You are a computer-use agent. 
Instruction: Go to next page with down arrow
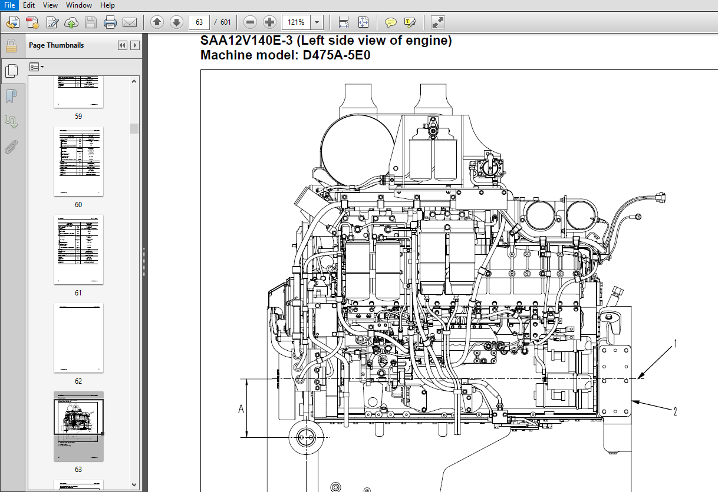(x=176, y=22)
